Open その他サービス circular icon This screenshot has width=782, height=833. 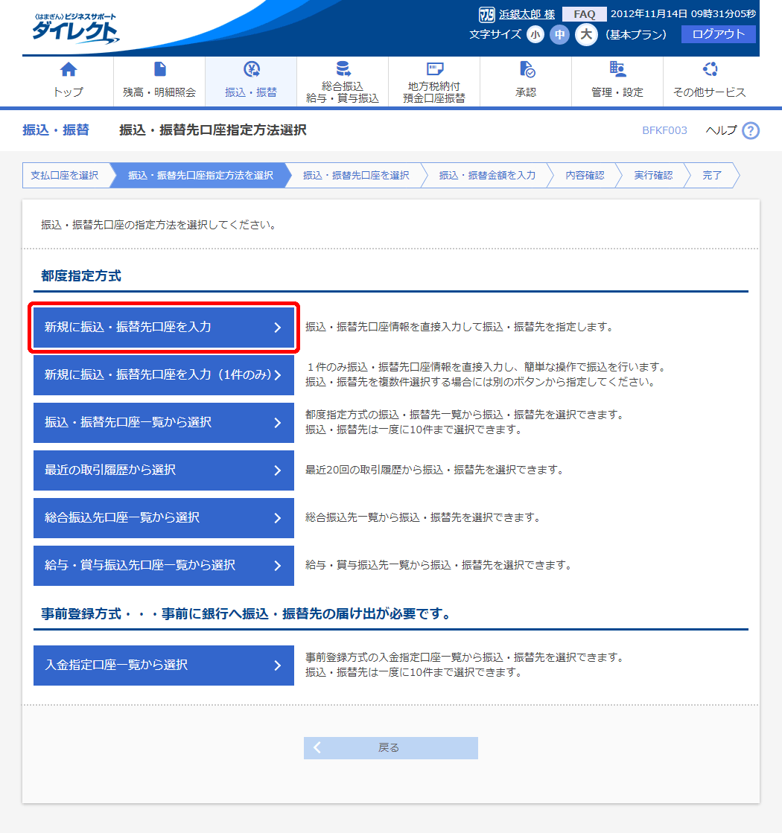point(709,70)
